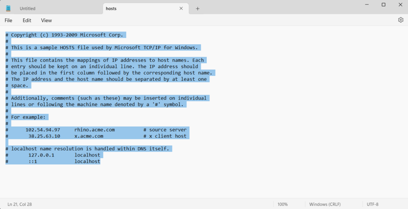Click host name rhino.acme.com
Screen dimensions: 408x209
click(94, 130)
